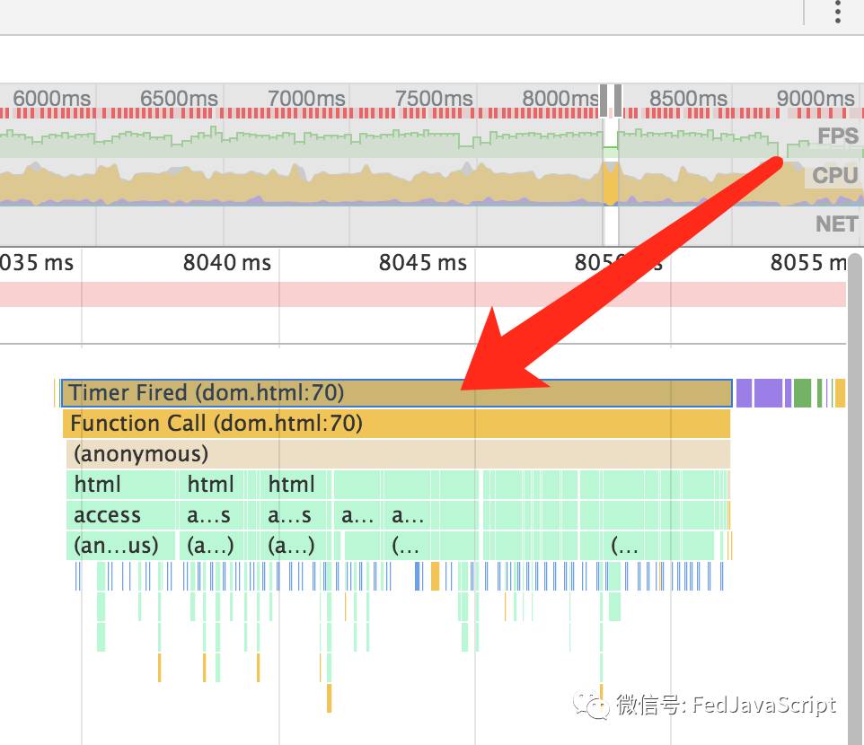Click the pink long frame bar

(x=423, y=294)
